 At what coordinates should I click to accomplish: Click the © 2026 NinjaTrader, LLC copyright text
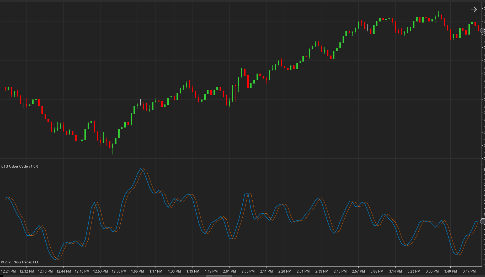pos(20,262)
